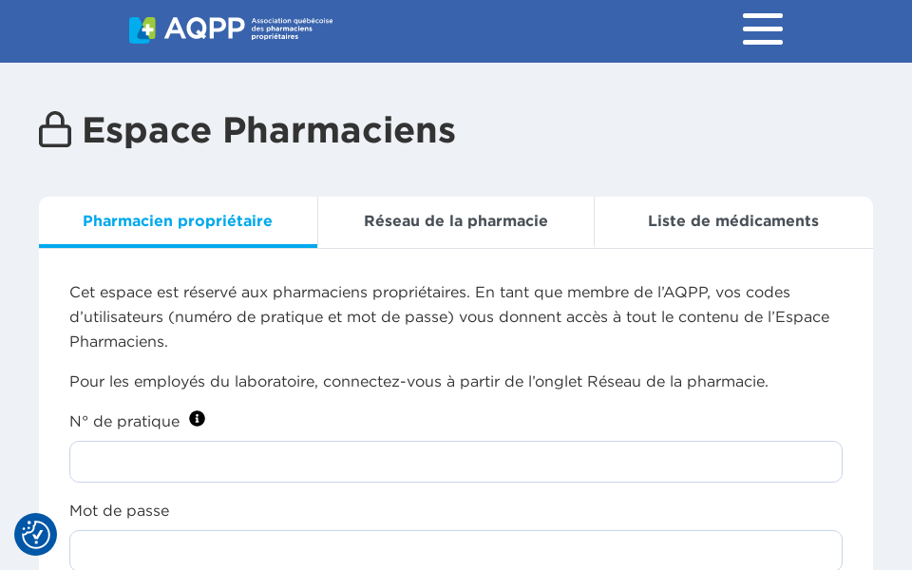Switch to the Réseau de la pharmacie tab
The image size is (912, 570).
point(455,220)
